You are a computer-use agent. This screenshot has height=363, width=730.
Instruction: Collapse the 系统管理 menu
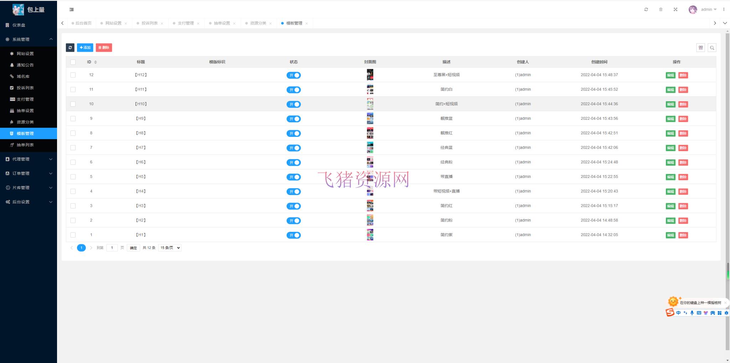click(x=29, y=39)
